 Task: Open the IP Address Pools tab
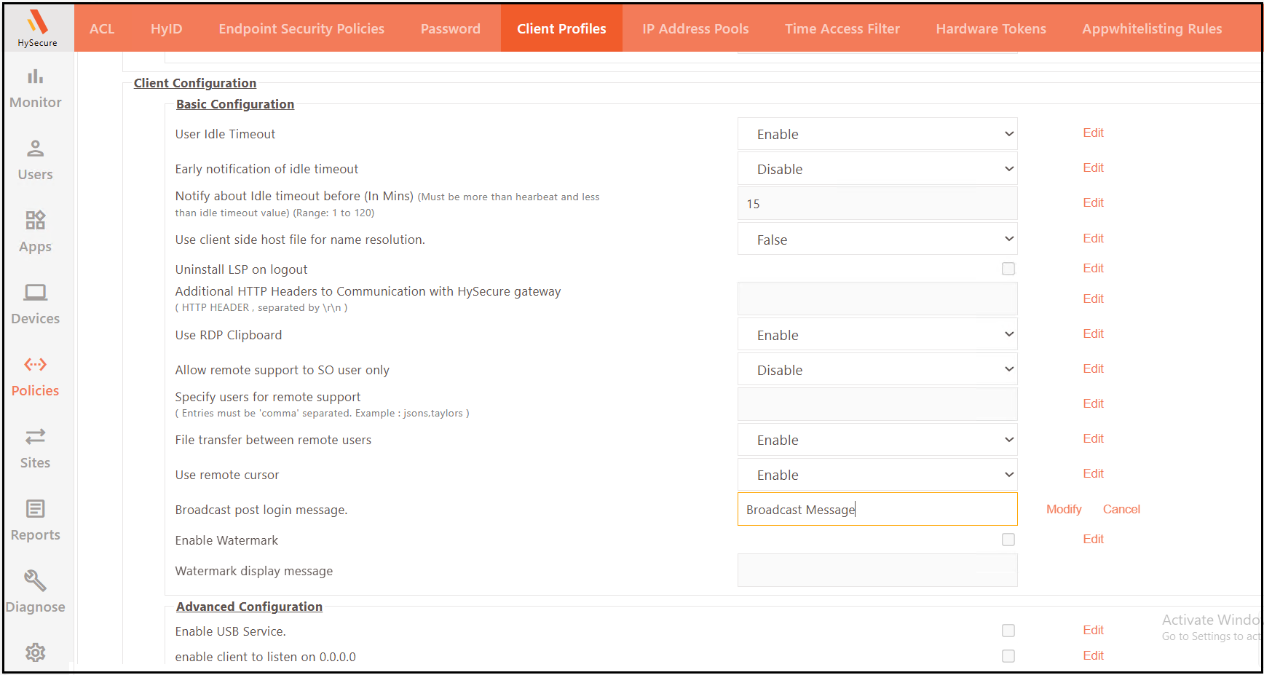click(695, 28)
